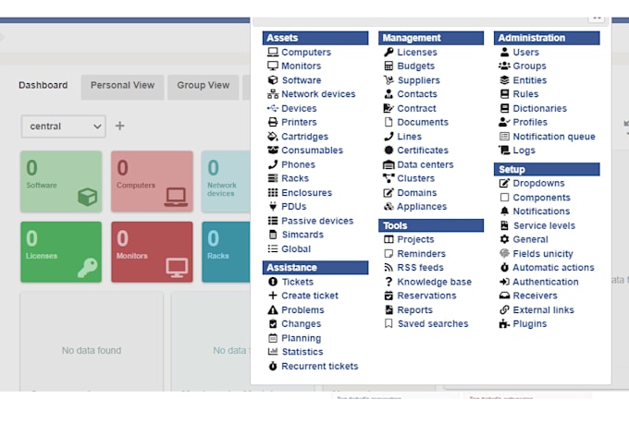
Task: Go to Knowledge base in Tools
Action: (x=434, y=282)
